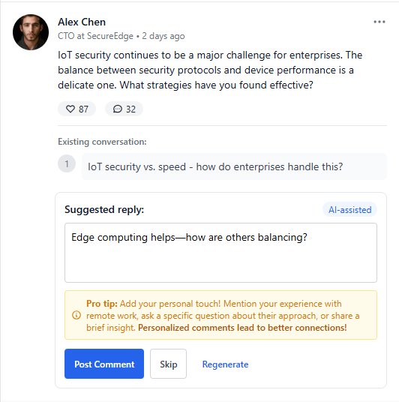
Task: Click the Post Comment button
Action: tap(104, 364)
